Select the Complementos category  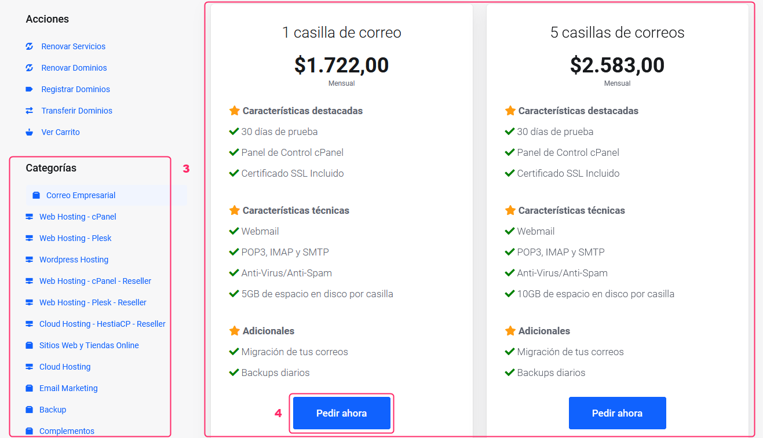pos(67,431)
